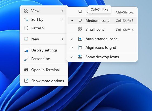Click the Terminal icon
This screenshot has height=111, width=152.
(x=26, y=70)
